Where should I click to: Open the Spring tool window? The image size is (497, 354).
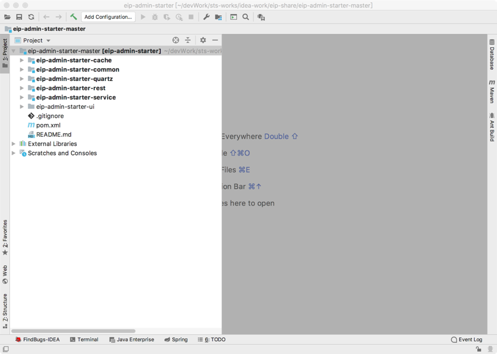176,339
